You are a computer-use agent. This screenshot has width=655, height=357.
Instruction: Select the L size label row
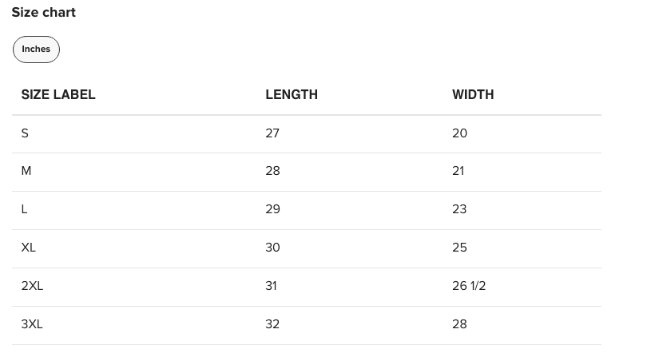pos(25,209)
